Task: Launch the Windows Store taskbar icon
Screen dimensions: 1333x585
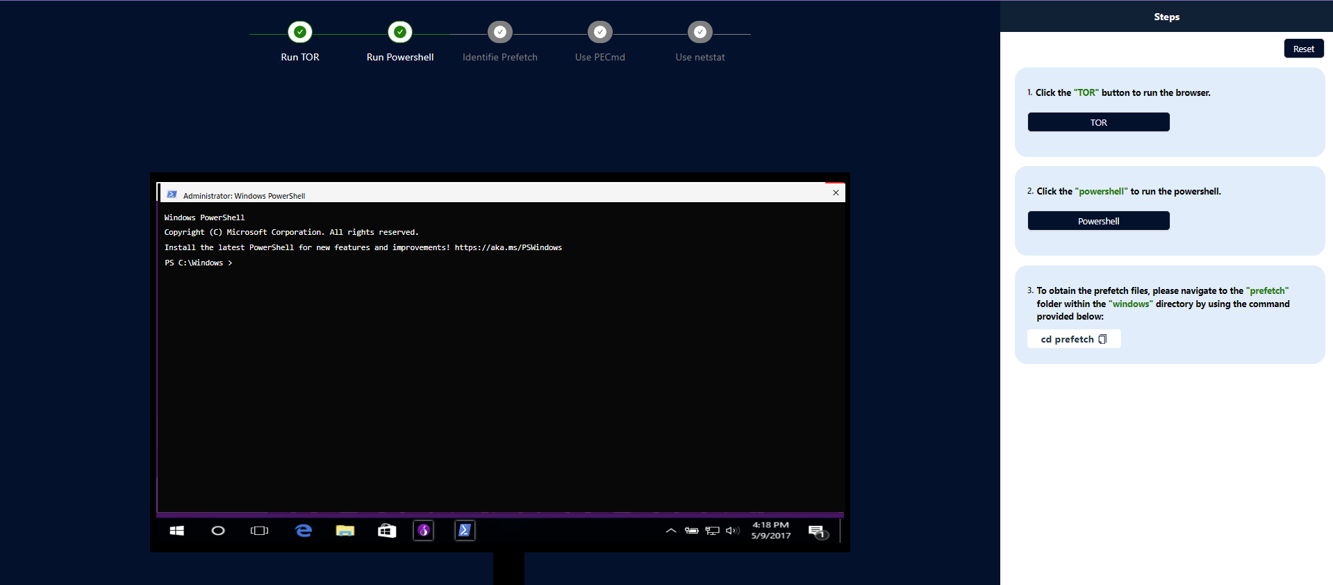Action: pos(387,531)
